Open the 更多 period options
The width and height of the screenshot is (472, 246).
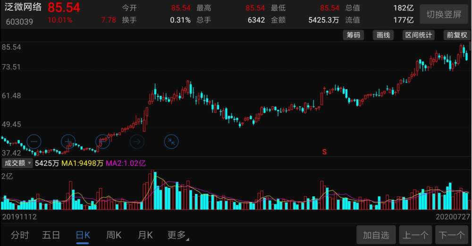[x=177, y=235]
